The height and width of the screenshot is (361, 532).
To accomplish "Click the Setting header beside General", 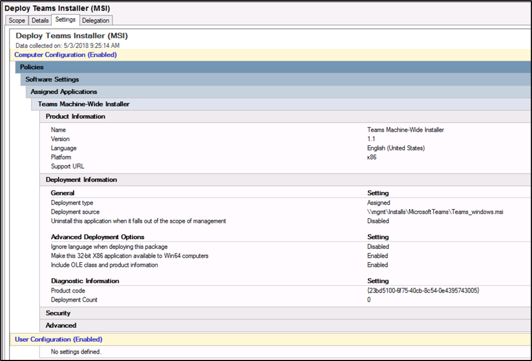I will [378, 193].
